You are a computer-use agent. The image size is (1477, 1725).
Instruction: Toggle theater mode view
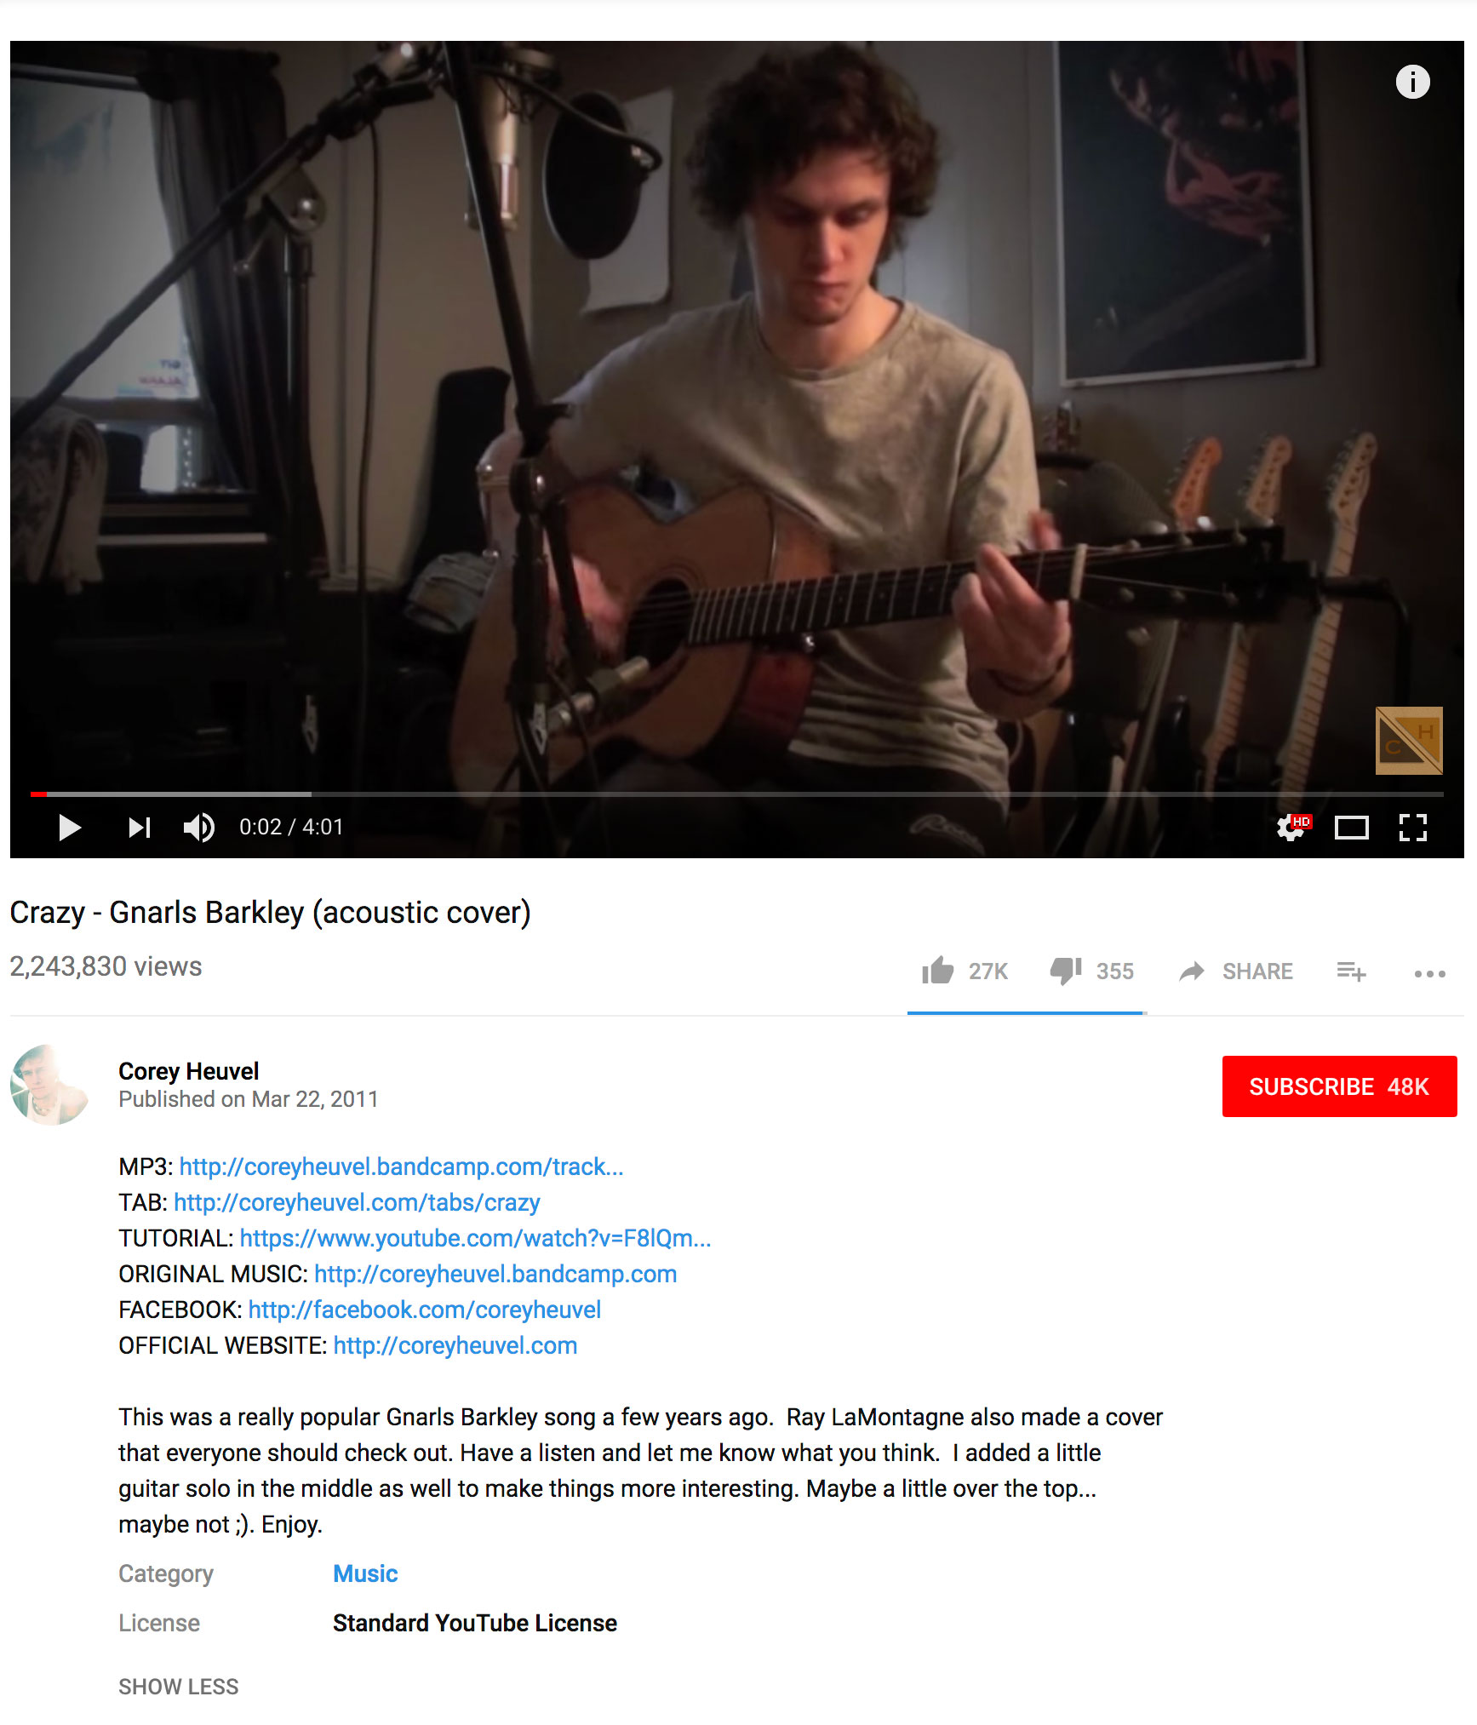click(1352, 827)
